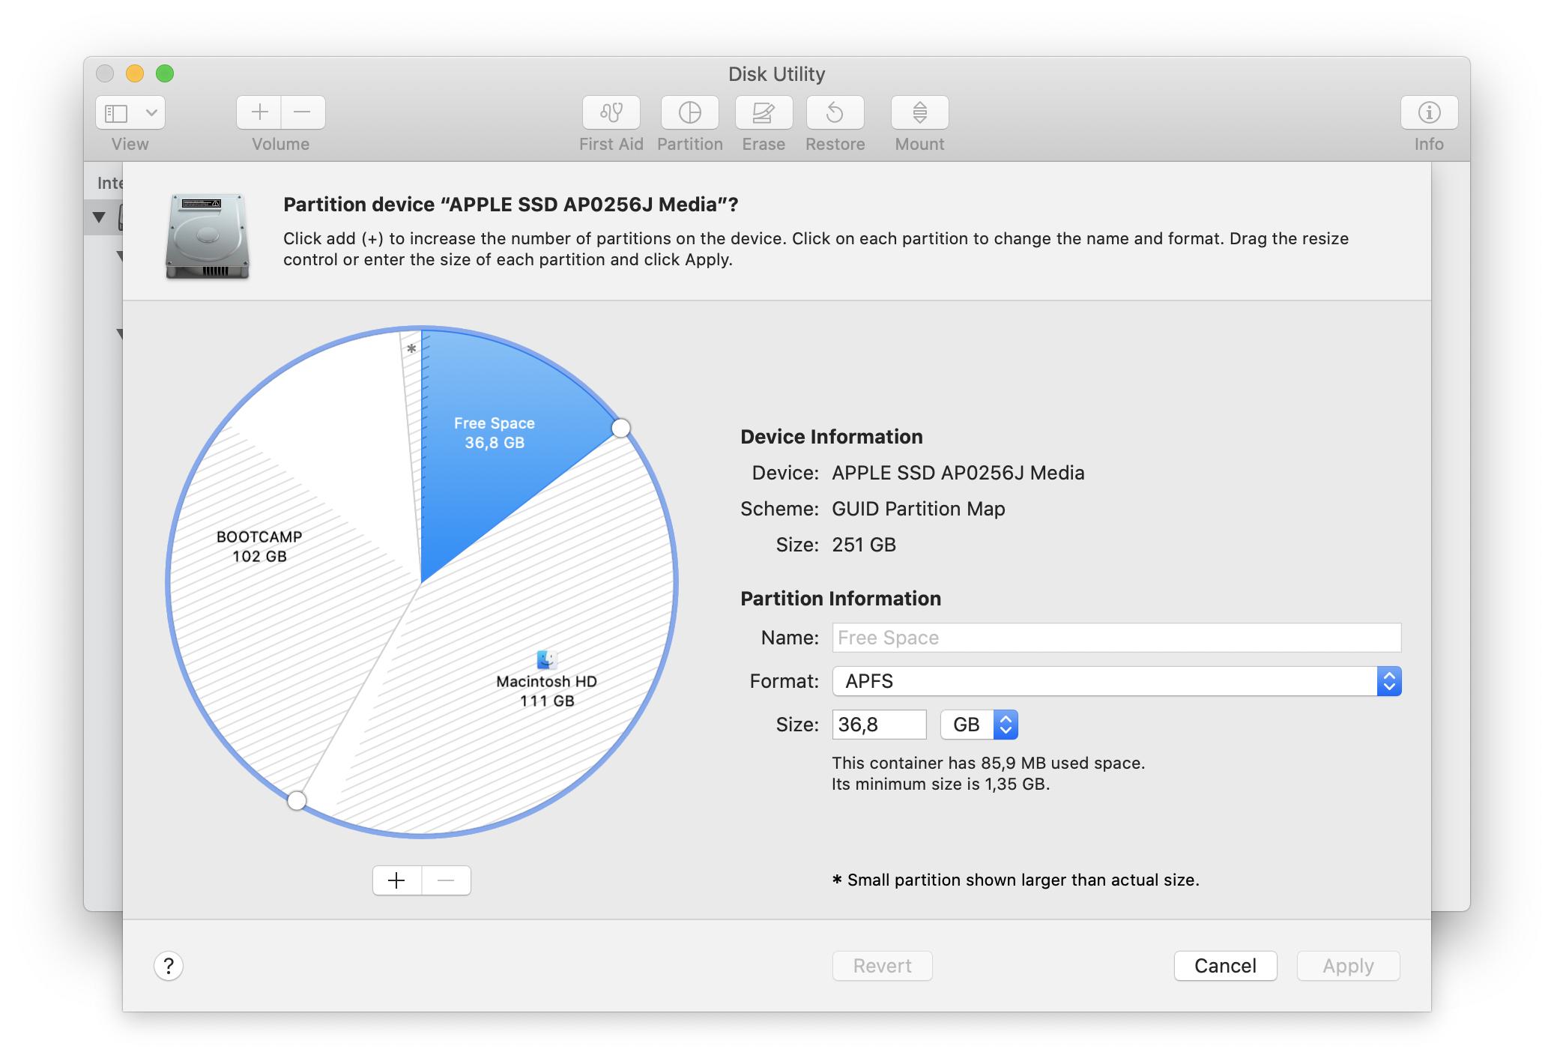Viewport: 1554px width, 1052px height.
Task: Open the Format APFS dropdown
Action: click(x=1116, y=681)
